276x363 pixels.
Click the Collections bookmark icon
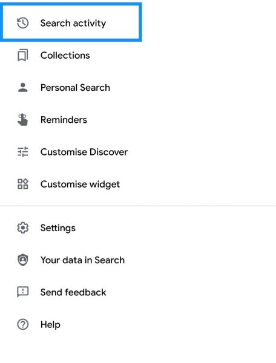click(22, 55)
